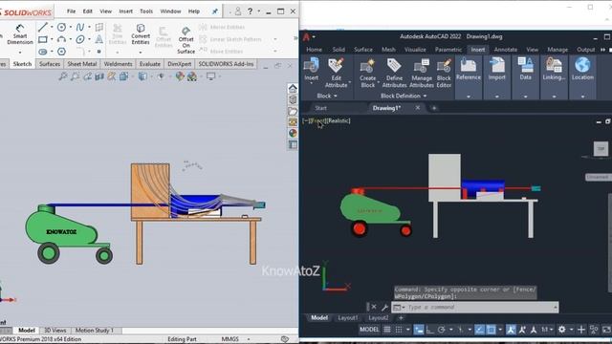Viewport: 612px width, 344px height.
Task: Click the AutoCAD command line input
Action: 479,308
